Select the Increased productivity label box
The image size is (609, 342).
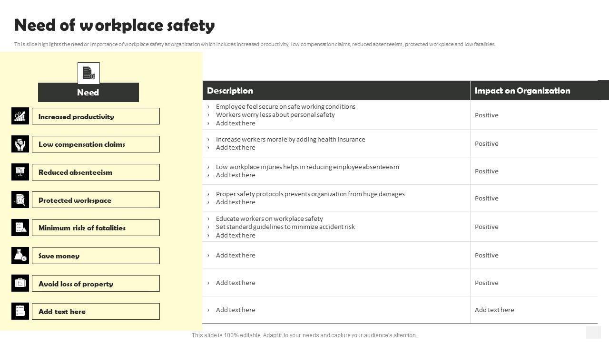96,116
